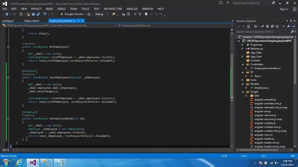Click the View Code icon in Solution Explorer
Screen dimensions: 298x167
(284, 26)
